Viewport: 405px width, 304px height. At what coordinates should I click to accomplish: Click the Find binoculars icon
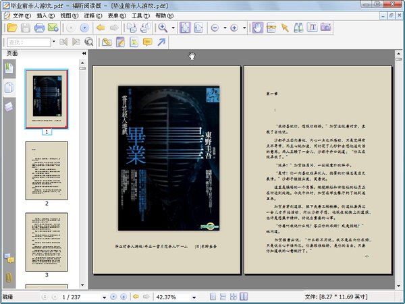coord(298,28)
